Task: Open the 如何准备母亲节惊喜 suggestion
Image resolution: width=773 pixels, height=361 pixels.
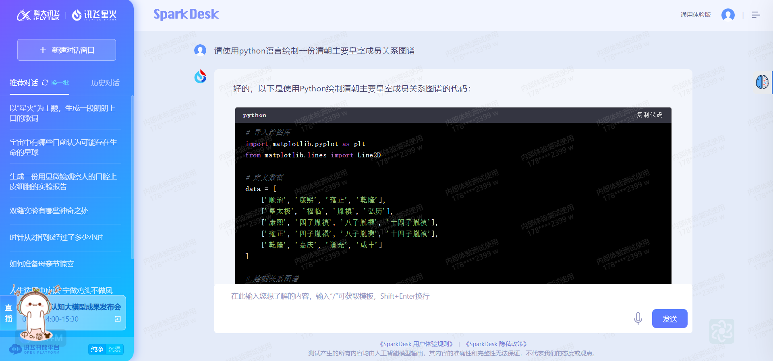Action: tap(42, 264)
